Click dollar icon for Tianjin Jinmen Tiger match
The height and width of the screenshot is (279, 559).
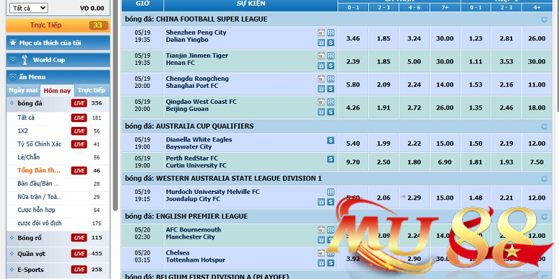tap(331, 66)
